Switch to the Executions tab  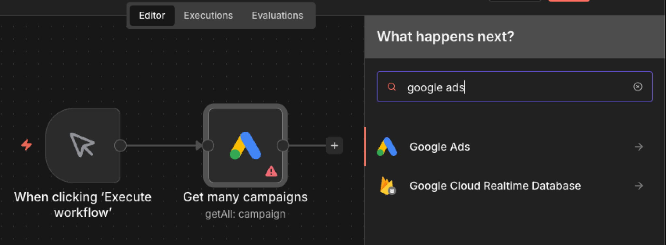tap(208, 15)
